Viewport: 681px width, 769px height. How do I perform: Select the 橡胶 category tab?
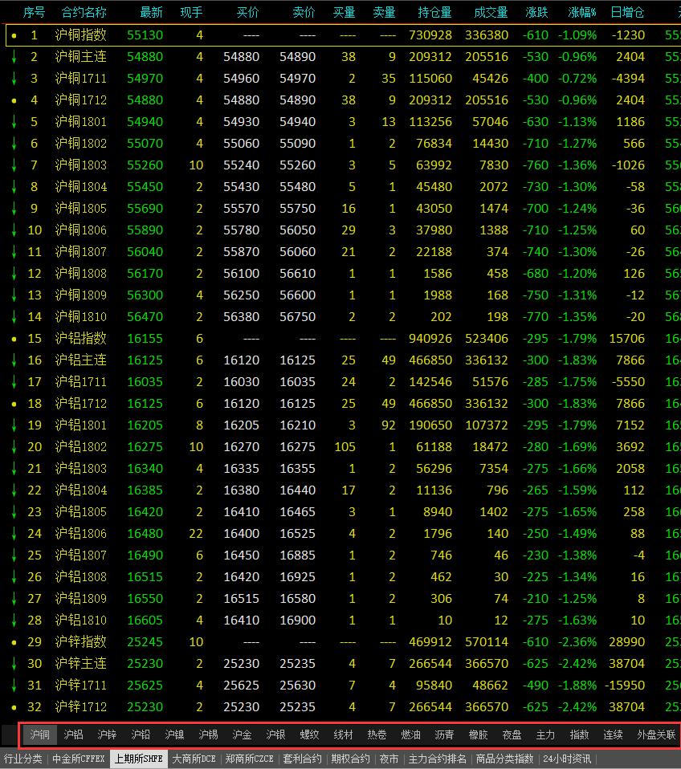[x=478, y=734]
